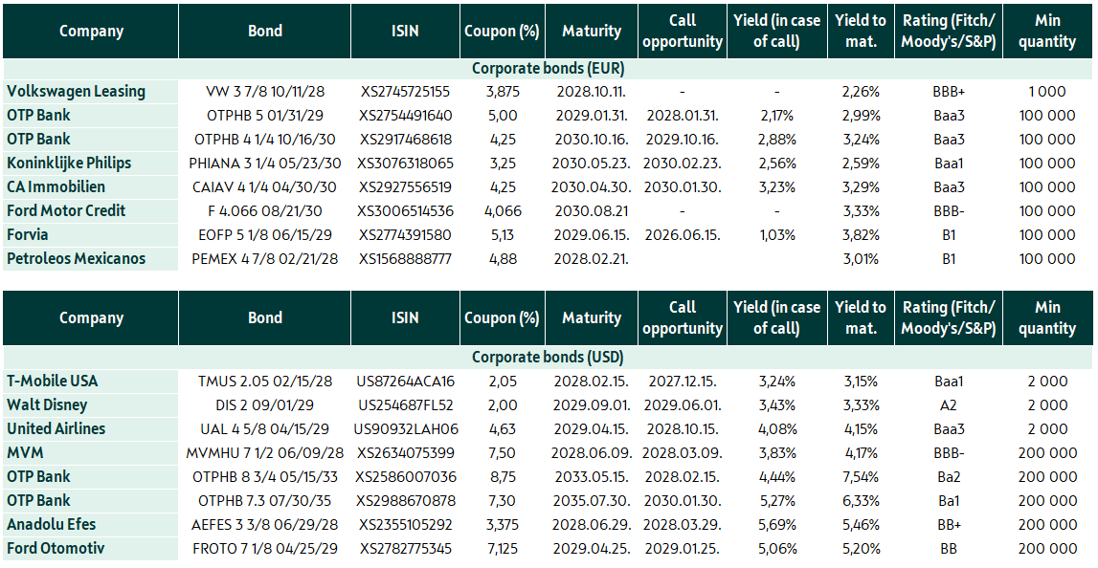Click the A2 rating for Walt Disney
Viewport: 1098px width, 568px height.
coord(949,405)
